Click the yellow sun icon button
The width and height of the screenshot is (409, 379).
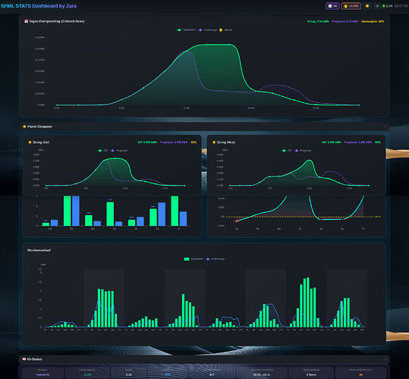(367, 6)
